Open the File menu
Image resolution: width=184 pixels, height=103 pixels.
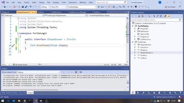pos(7,3)
